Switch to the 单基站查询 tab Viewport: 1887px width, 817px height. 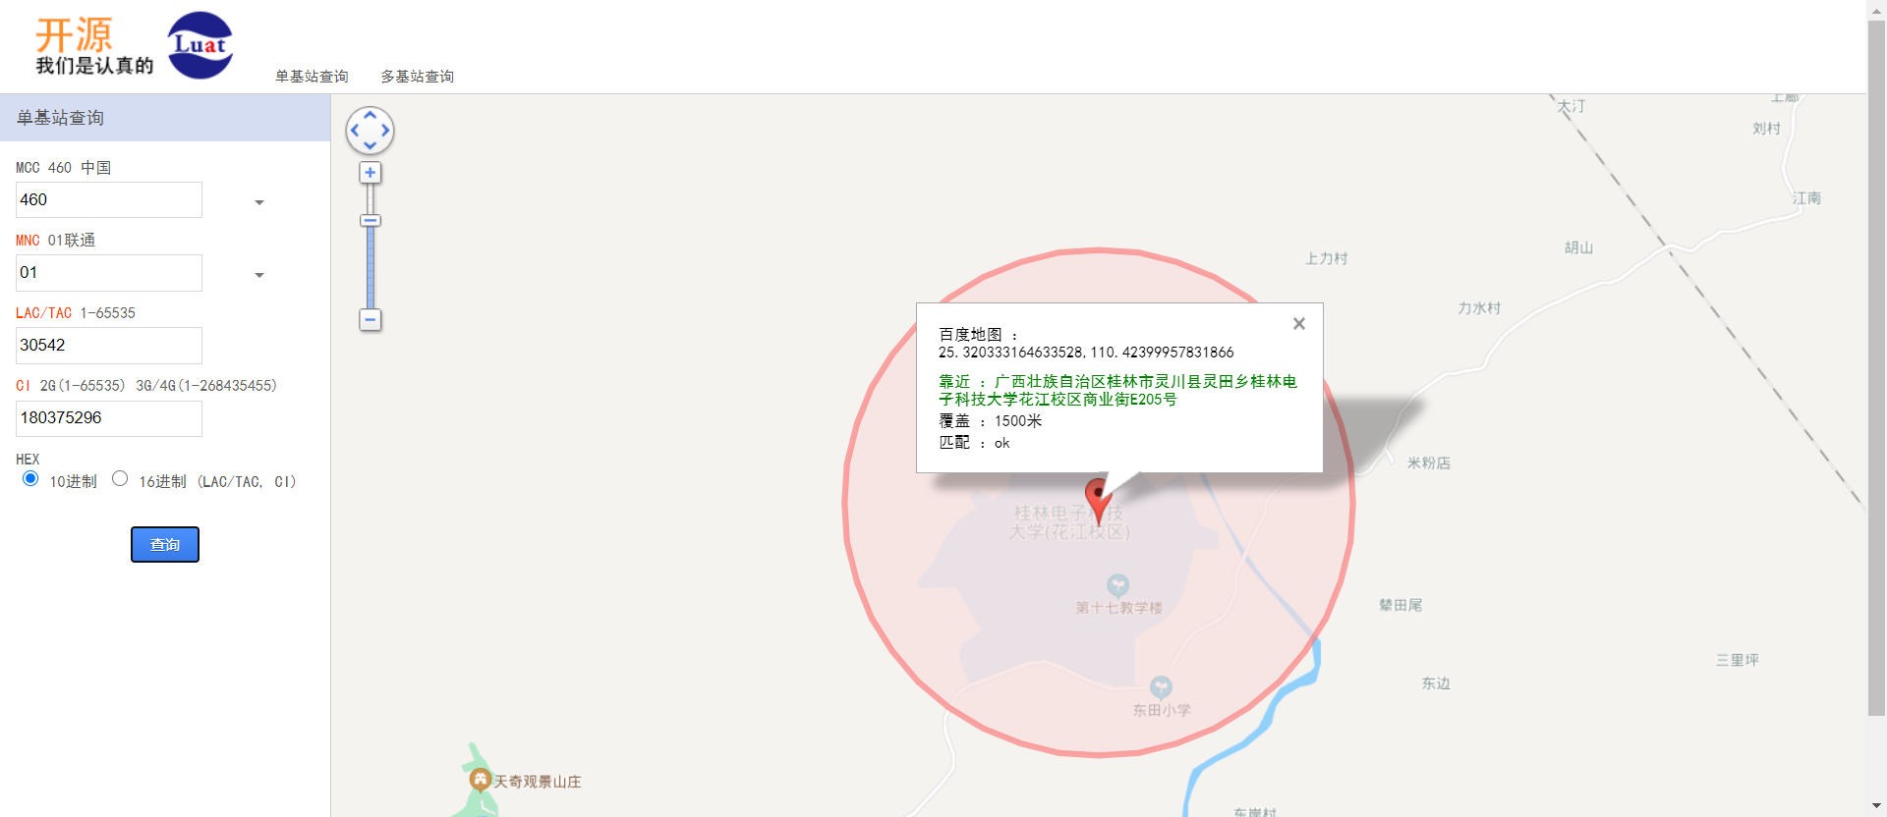[x=312, y=77]
